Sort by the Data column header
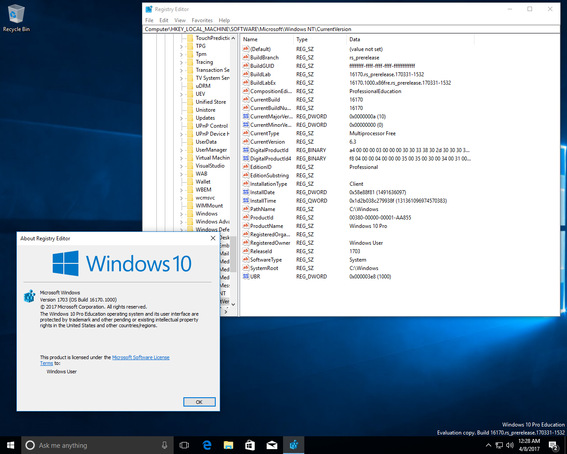This screenshot has width=567, height=454. [411, 39]
